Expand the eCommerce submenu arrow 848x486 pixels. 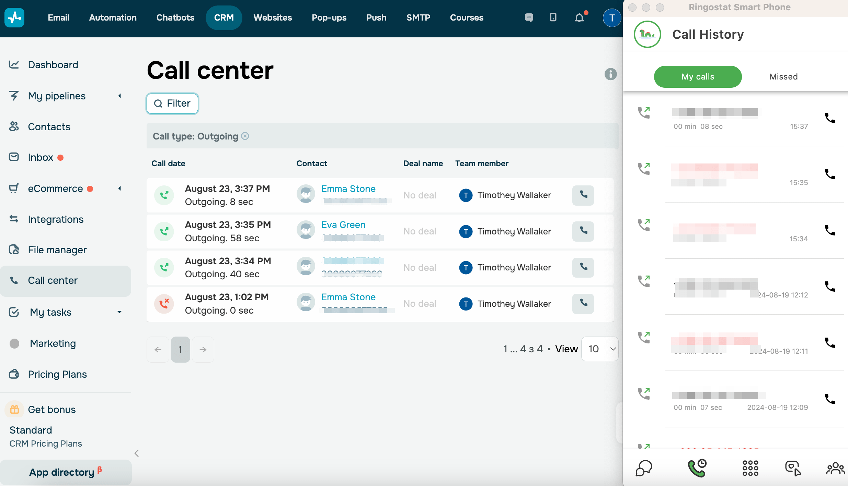(x=119, y=189)
